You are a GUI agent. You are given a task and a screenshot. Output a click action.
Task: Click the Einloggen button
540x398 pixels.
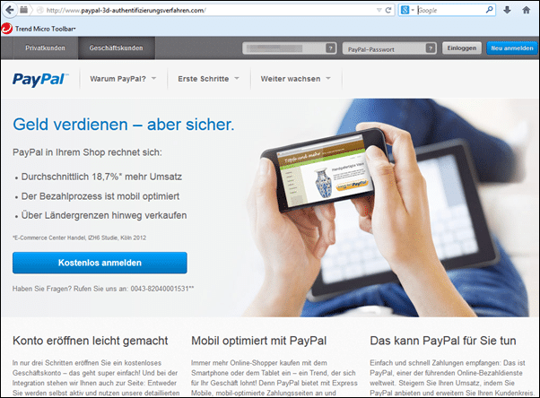tap(461, 48)
